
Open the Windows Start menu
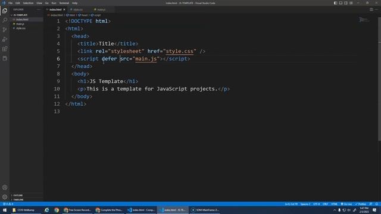point(5,210)
